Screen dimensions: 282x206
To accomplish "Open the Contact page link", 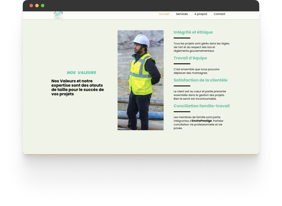I will [x=219, y=14].
